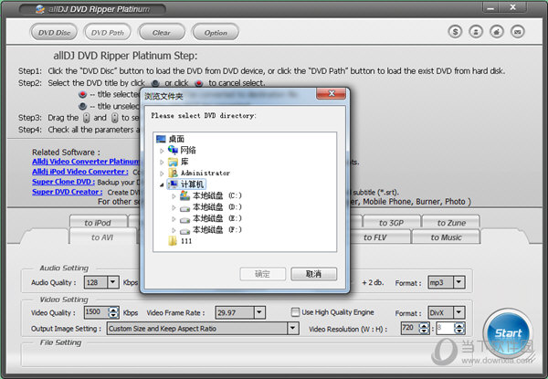
Task: Click the 确定 OK button
Action: 262,274
